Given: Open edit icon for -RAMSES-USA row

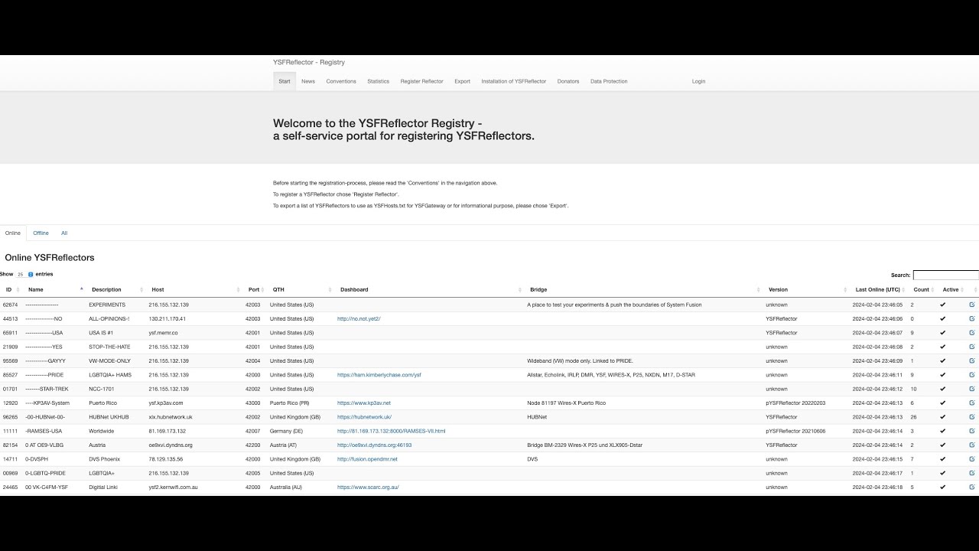Looking at the screenshot, I should click(972, 431).
